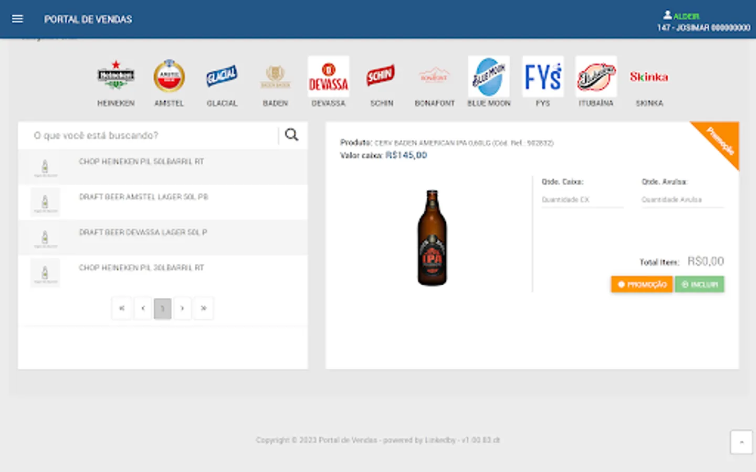Click the scroll-to-top arrow button
Image resolution: width=756 pixels, height=472 pixels.
[x=741, y=442]
